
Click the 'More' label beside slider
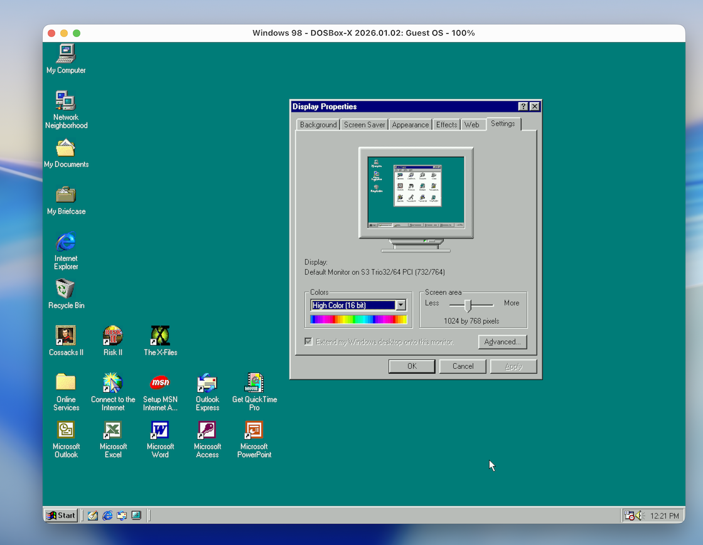click(x=511, y=303)
